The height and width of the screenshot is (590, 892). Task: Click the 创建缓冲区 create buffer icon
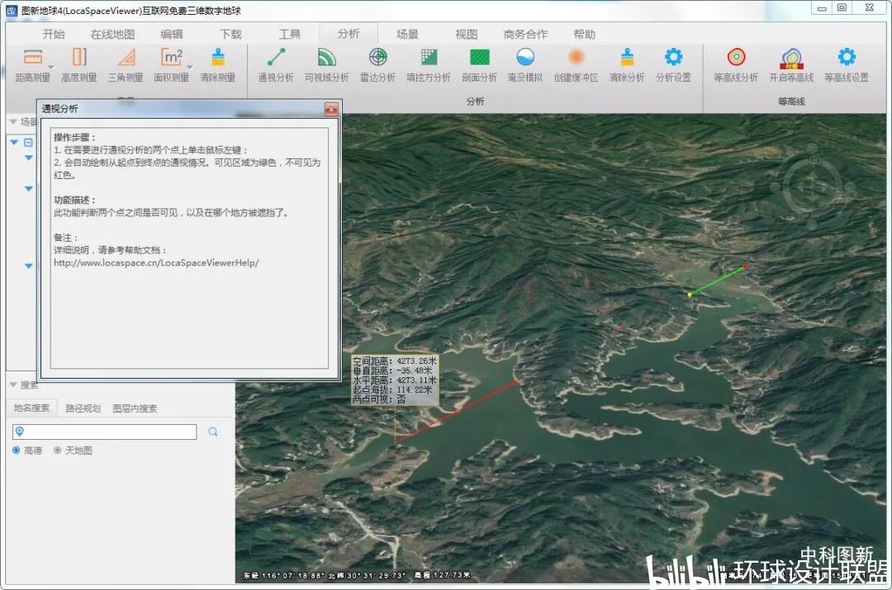(576, 58)
